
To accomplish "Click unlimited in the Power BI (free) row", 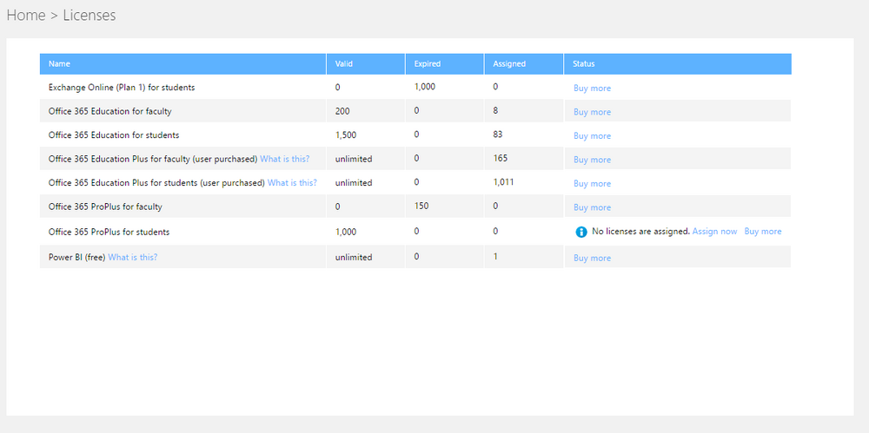I will coord(354,258).
